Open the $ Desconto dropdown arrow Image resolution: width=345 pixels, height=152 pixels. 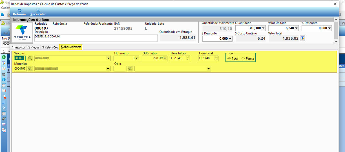[230, 39]
